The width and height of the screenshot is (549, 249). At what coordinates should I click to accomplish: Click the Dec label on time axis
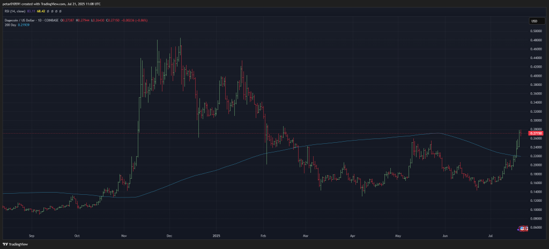tap(169, 236)
